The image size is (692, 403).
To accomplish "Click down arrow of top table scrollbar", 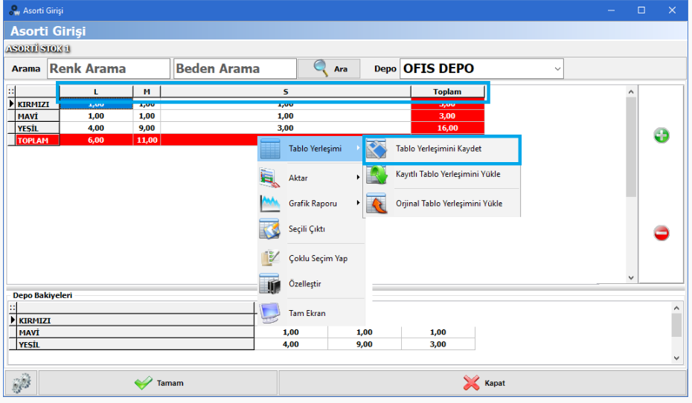I will click(x=631, y=278).
